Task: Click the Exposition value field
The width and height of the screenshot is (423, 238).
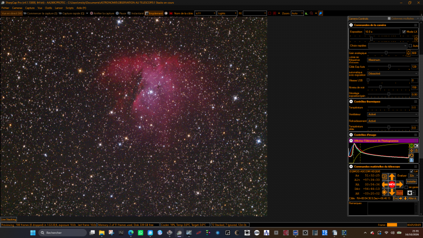Action: 382,32
